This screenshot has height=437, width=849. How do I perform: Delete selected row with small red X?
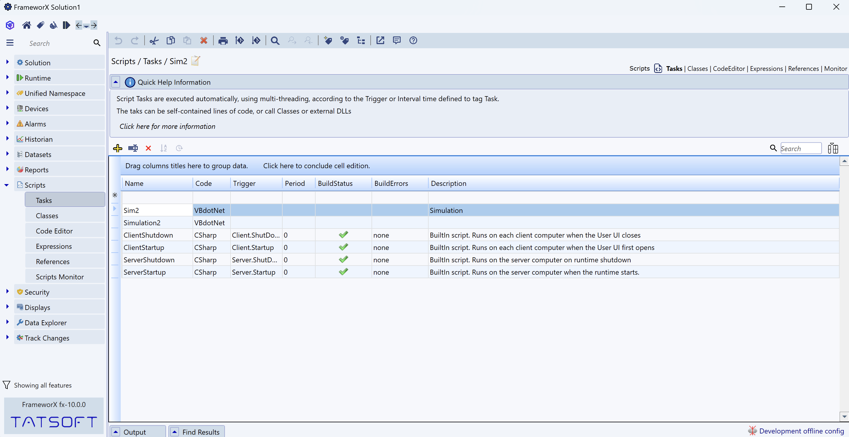[x=148, y=148]
